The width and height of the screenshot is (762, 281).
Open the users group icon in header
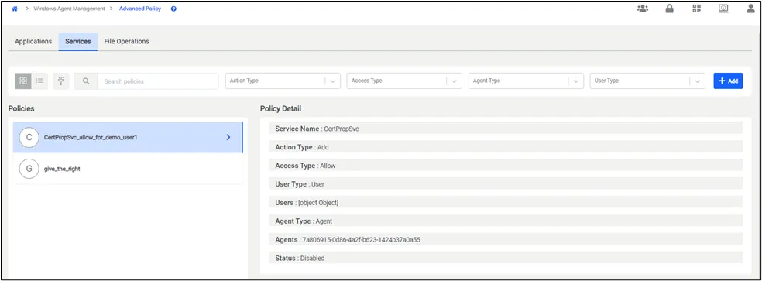coord(643,9)
